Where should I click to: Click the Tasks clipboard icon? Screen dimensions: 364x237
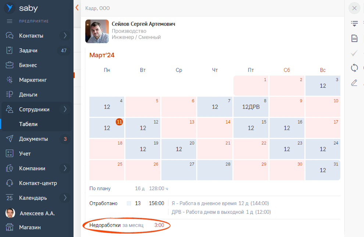coord(10,50)
